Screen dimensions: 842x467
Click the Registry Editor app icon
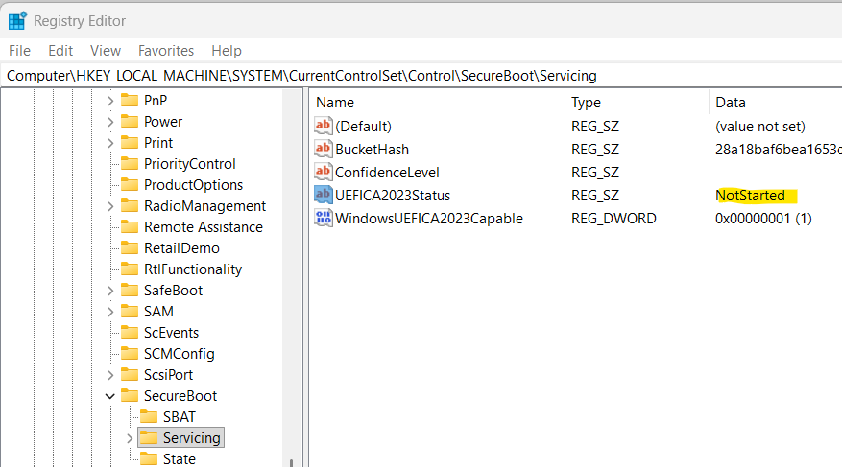[17, 21]
